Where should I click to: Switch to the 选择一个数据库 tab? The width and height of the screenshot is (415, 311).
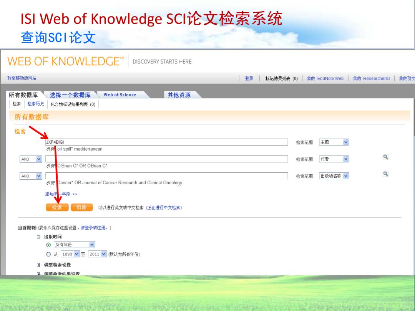70,95
